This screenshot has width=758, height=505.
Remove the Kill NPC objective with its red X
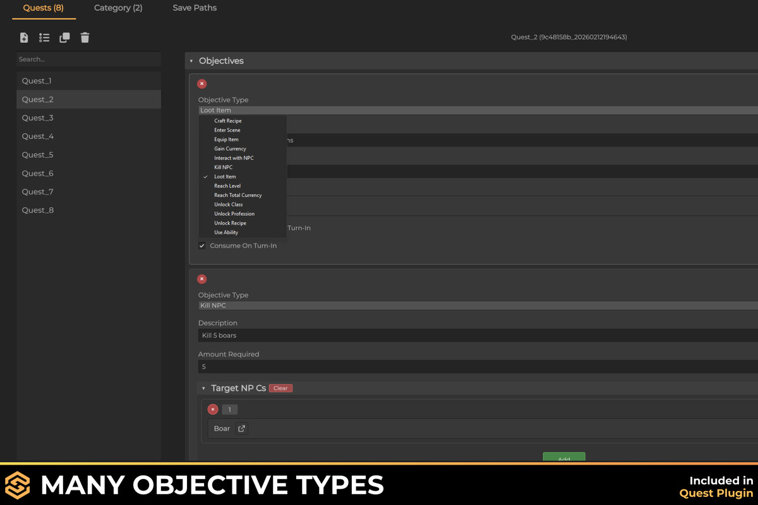202,278
